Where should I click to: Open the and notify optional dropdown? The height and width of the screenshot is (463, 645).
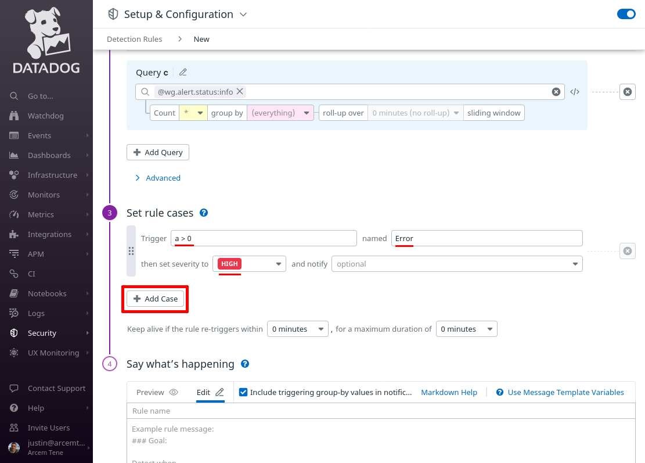point(457,264)
